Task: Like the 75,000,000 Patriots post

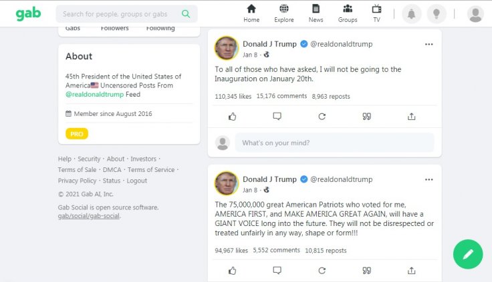Action: click(x=233, y=271)
